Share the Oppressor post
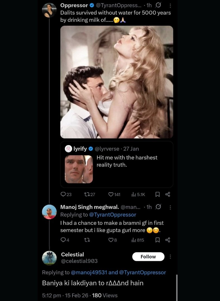 168,194
